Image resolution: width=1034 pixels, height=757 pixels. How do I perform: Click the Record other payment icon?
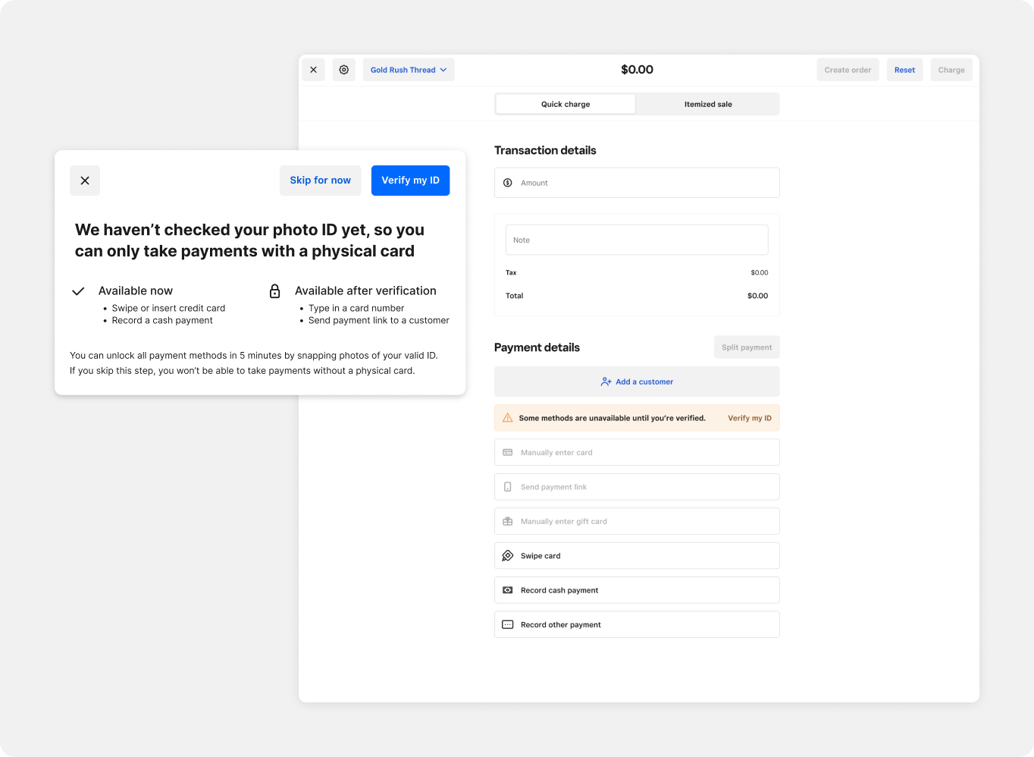click(x=508, y=625)
